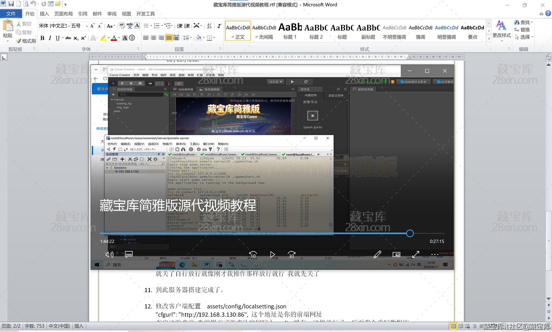Shrink font size with the smaller A
552x332 pixels.
pyautogui.click(x=99, y=26)
